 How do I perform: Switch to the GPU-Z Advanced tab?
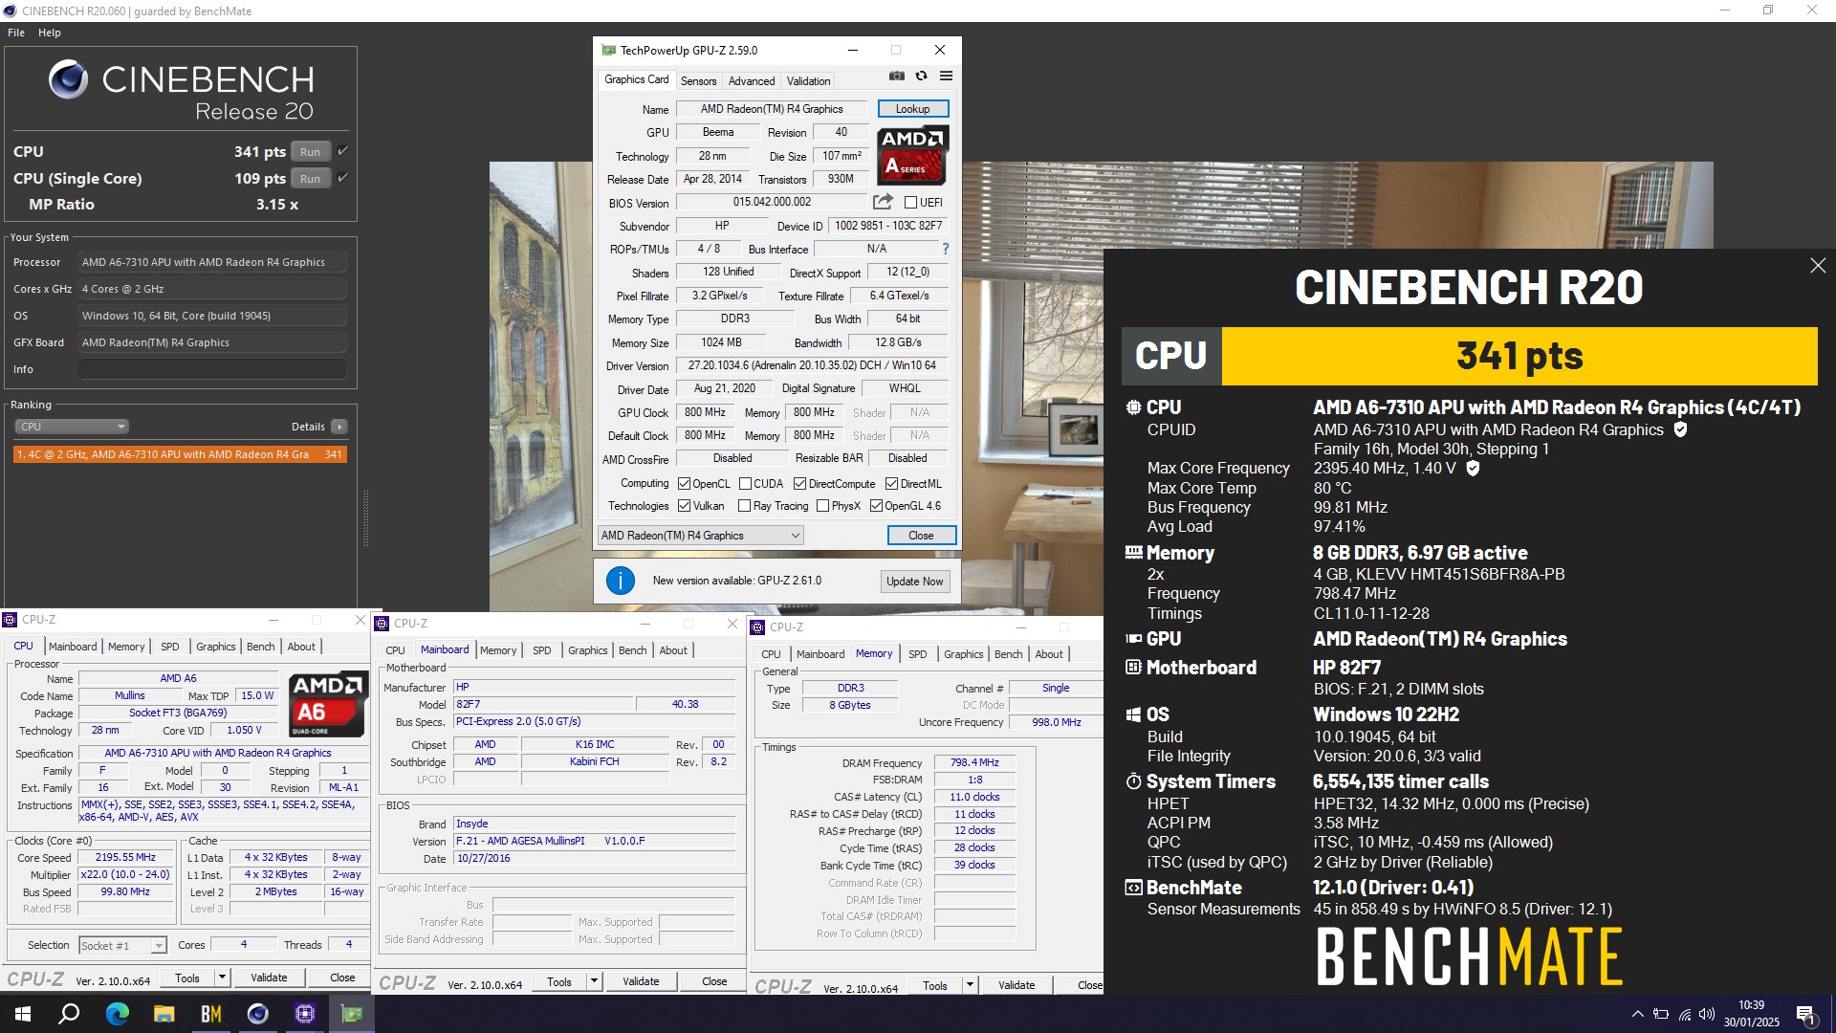pyautogui.click(x=752, y=81)
